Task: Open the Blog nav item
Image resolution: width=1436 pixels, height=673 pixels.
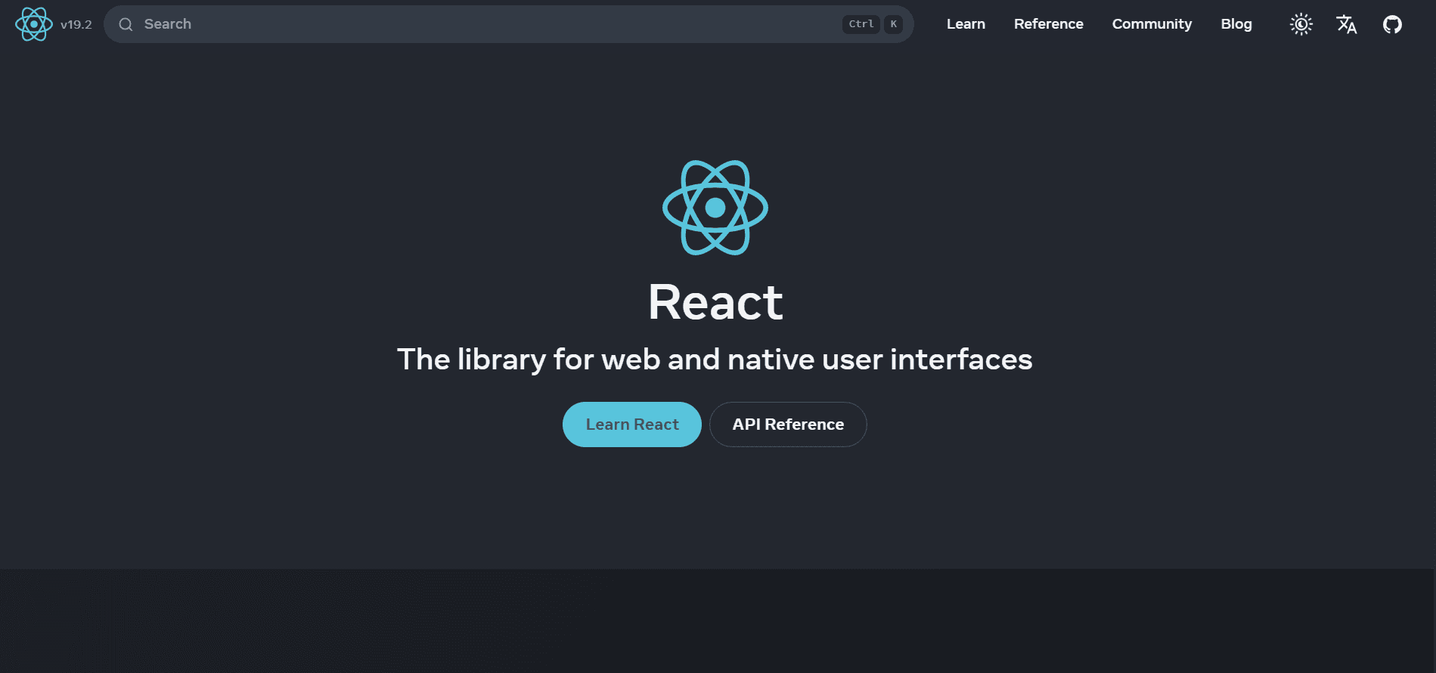Action: (x=1236, y=24)
